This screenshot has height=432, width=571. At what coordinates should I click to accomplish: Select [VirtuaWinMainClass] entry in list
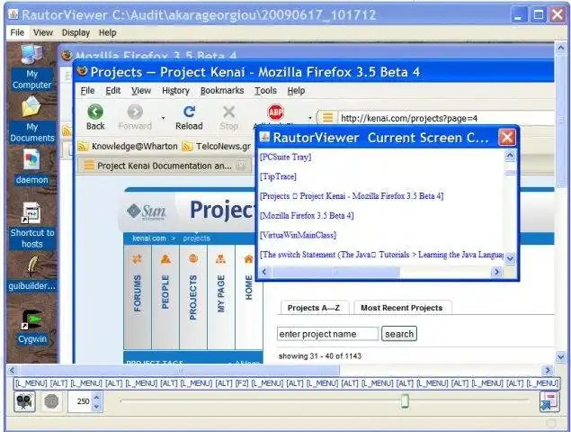point(298,235)
